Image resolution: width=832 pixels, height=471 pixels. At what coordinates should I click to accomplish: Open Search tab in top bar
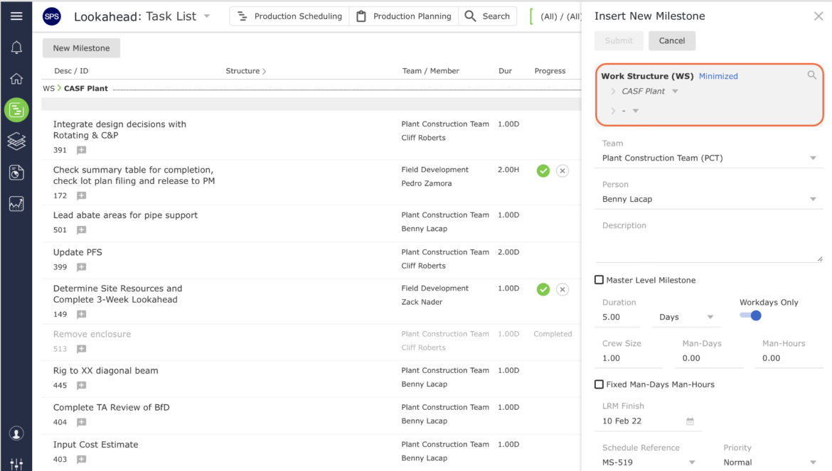pos(487,16)
